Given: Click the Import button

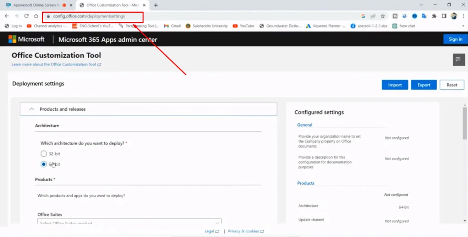Looking at the screenshot, I should [394, 85].
